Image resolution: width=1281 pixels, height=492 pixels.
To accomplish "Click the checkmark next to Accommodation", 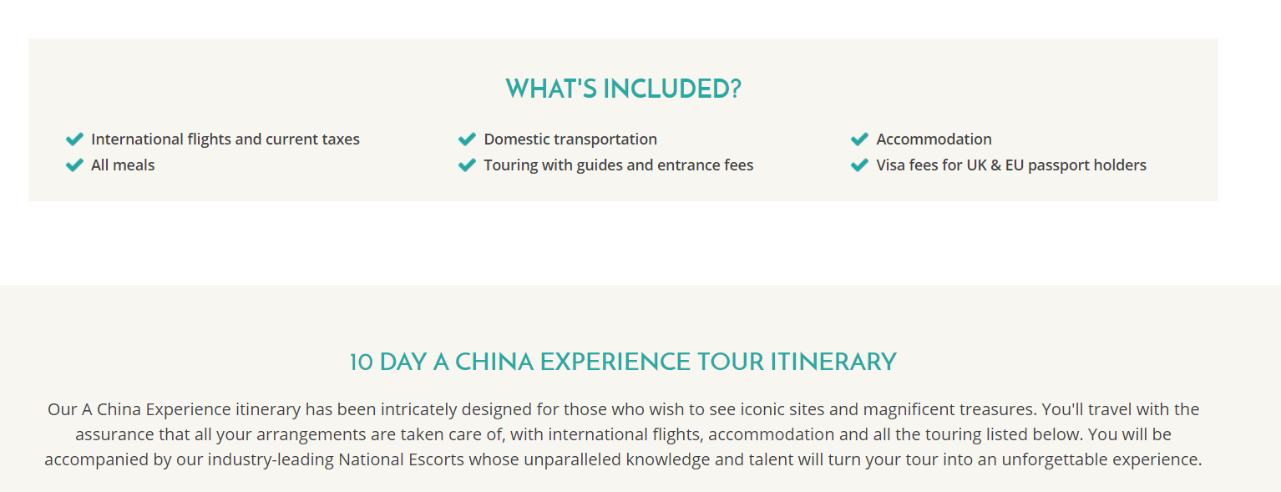I will [859, 139].
